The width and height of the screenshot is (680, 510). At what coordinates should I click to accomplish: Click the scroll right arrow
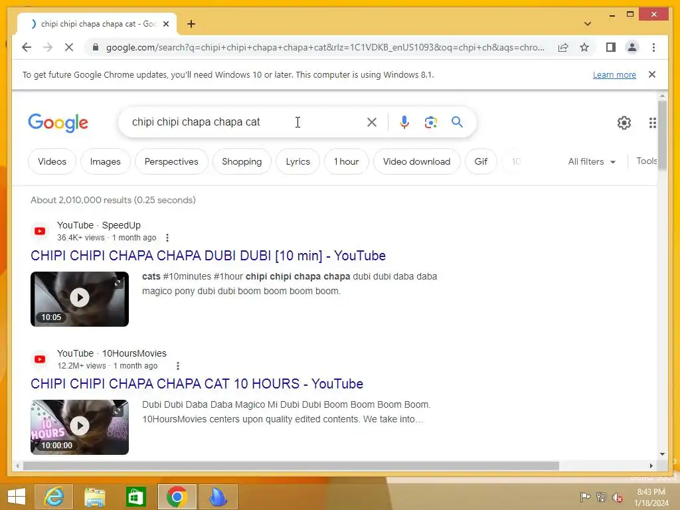tap(651, 466)
